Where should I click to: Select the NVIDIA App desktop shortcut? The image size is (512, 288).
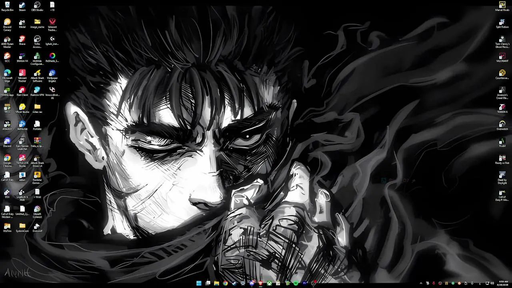tap(7, 92)
